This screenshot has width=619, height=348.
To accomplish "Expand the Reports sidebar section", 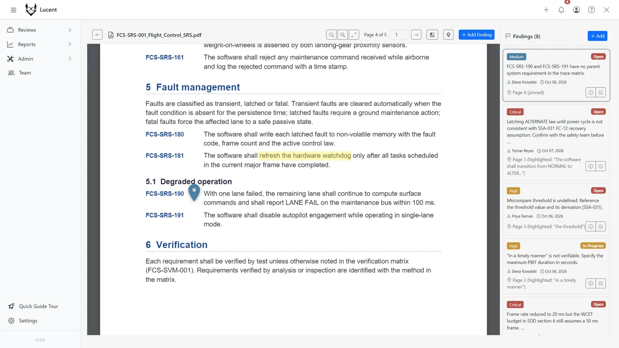I will 40,44.
